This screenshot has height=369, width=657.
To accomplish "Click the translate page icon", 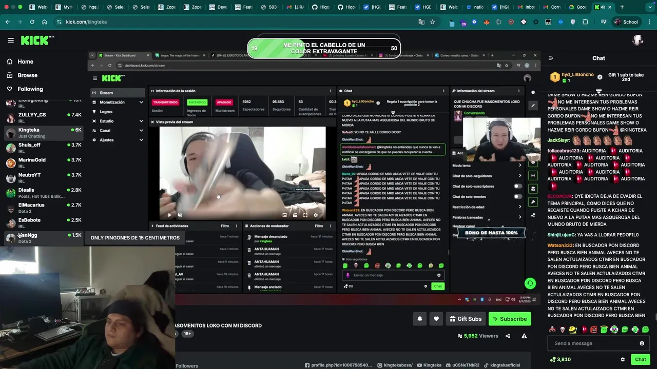I will (x=421, y=22).
